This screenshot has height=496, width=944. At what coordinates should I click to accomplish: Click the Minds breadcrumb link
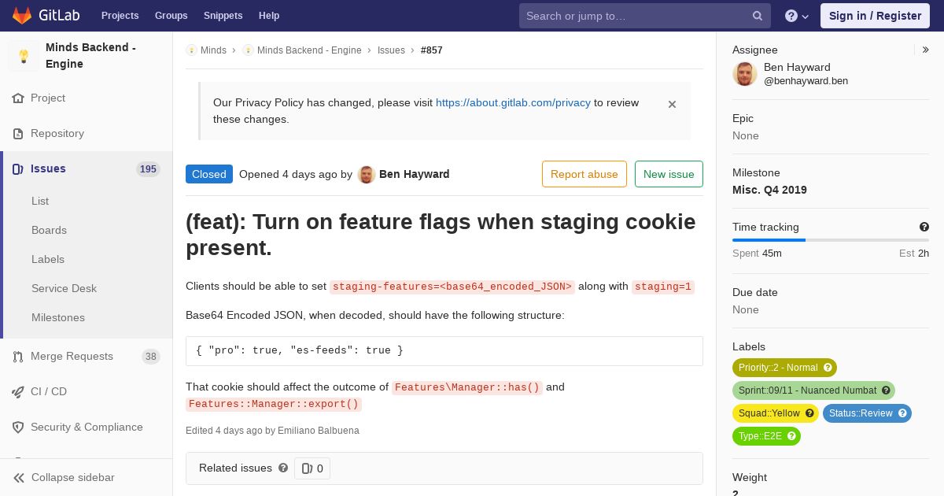[213, 50]
